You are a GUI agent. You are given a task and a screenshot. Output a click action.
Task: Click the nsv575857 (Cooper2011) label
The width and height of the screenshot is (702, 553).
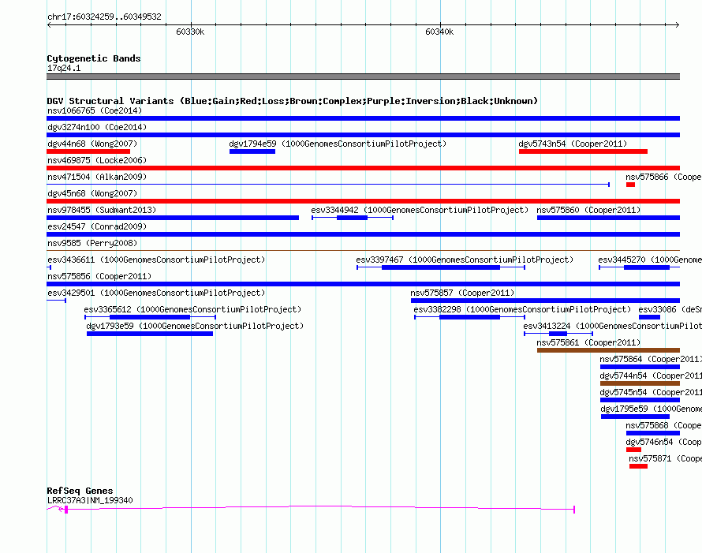462,293
